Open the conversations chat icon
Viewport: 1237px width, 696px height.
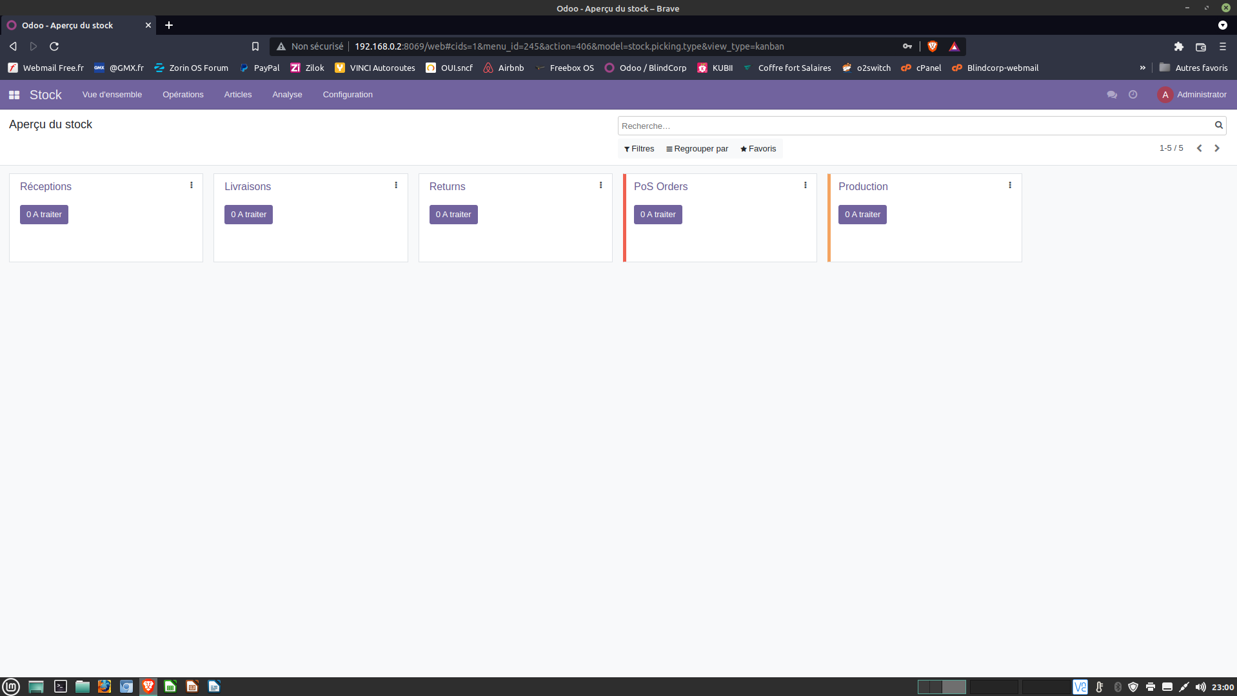tap(1111, 95)
